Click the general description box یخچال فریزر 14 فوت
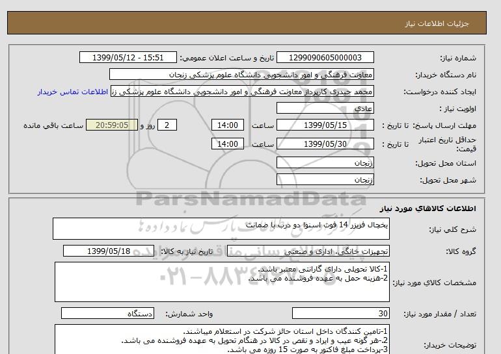This screenshot has width=501, height=354. (x=221, y=229)
